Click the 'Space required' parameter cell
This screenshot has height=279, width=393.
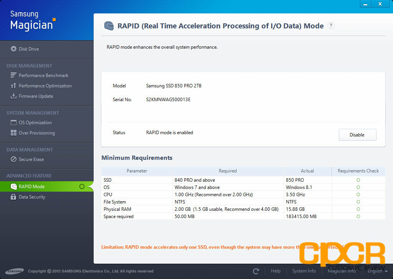tap(118, 217)
